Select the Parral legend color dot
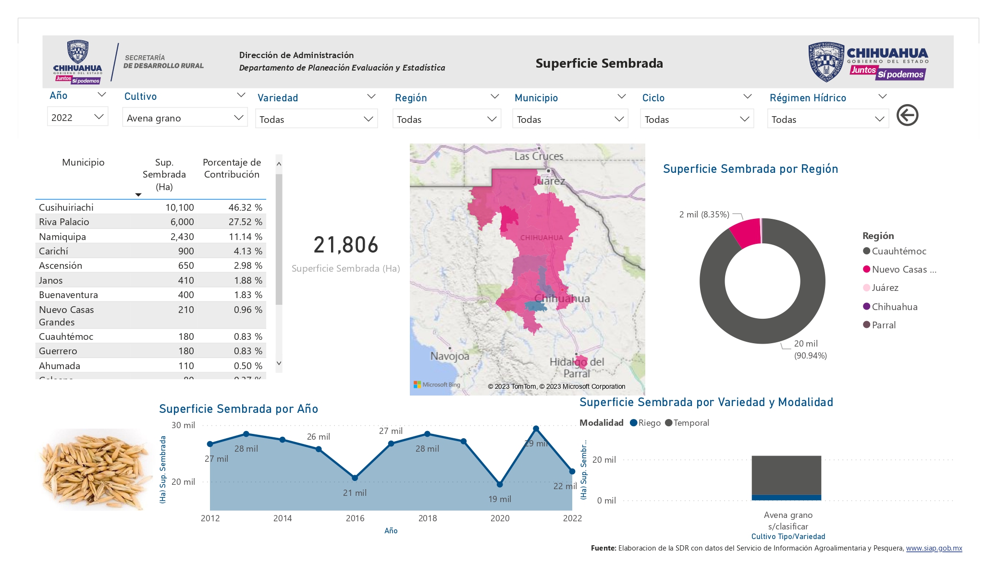The image size is (997, 576). 866,325
